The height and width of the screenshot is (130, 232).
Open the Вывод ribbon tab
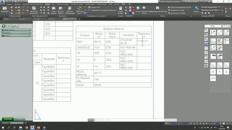47,4
